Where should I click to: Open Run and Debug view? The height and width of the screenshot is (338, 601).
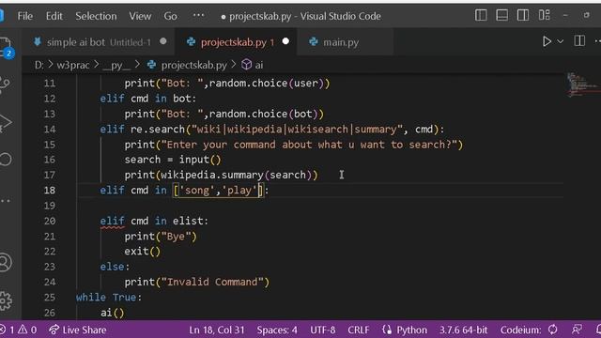click(x=5, y=123)
